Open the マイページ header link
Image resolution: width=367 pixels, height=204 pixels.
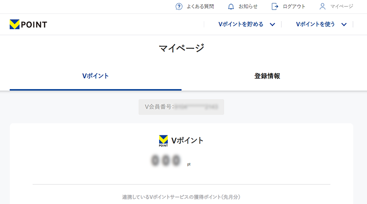pos(341,6)
